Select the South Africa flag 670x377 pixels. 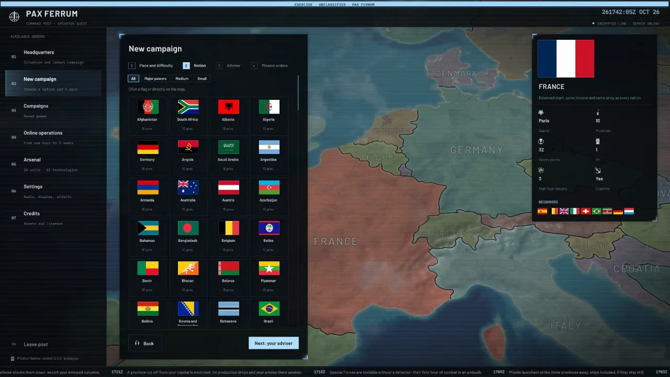pos(187,107)
